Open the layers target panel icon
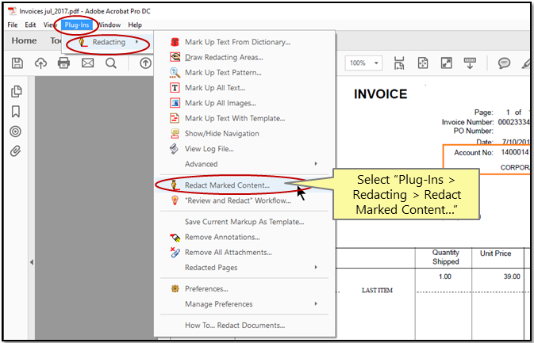The width and height of the screenshot is (534, 343). pyautogui.click(x=15, y=131)
